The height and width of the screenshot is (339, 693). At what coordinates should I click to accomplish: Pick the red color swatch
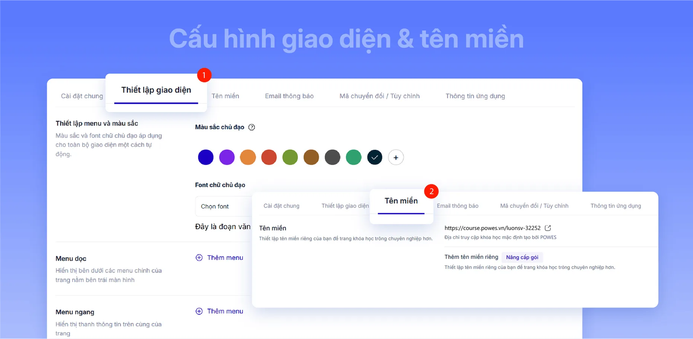(269, 157)
